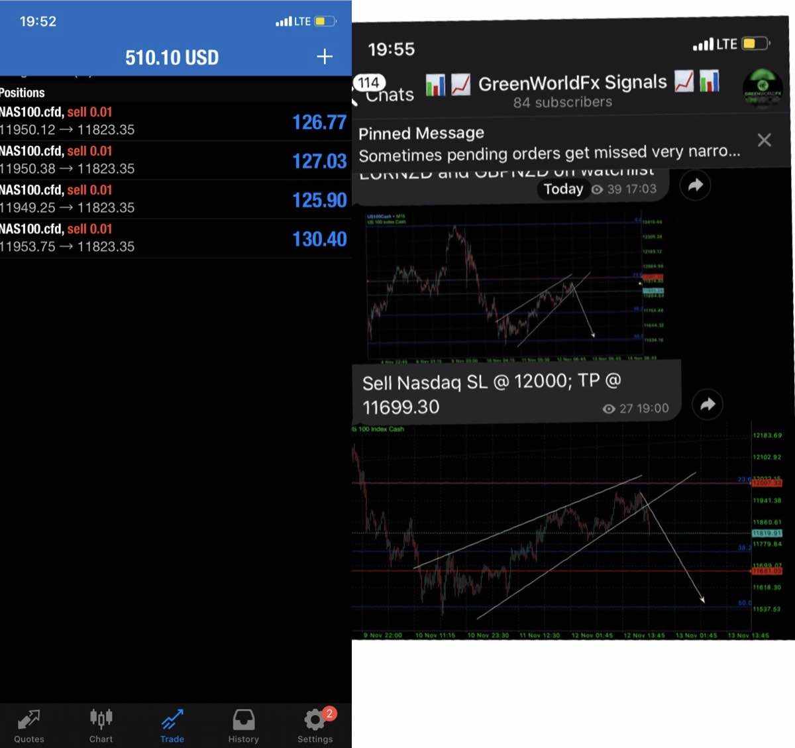Close the pinned message banner
This screenshot has height=748, width=795.
click(x=764, y=140)
